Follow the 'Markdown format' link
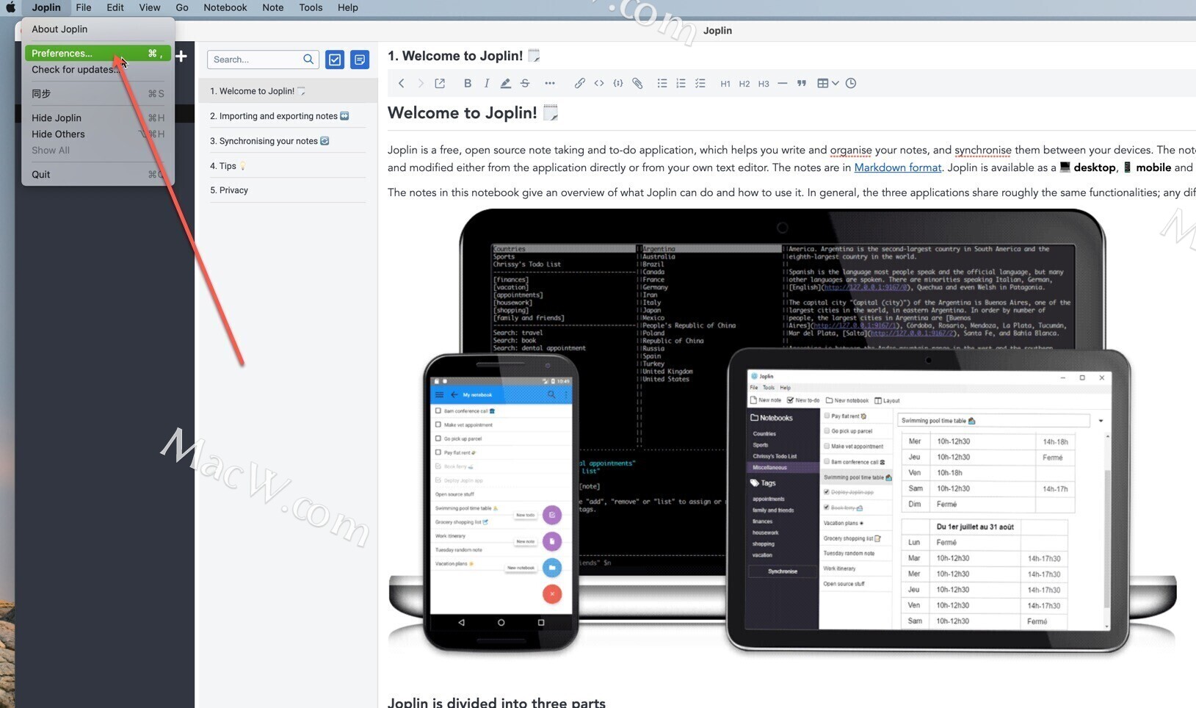1196x708 pixels. 897,167
